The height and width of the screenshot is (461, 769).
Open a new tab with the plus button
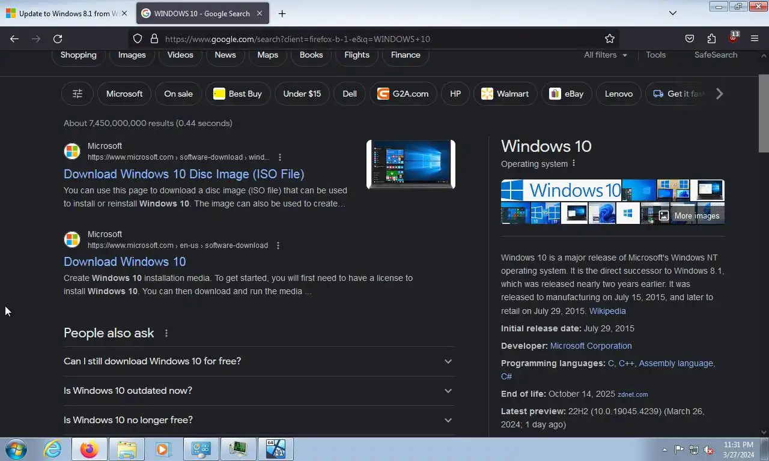coord(282,13)
